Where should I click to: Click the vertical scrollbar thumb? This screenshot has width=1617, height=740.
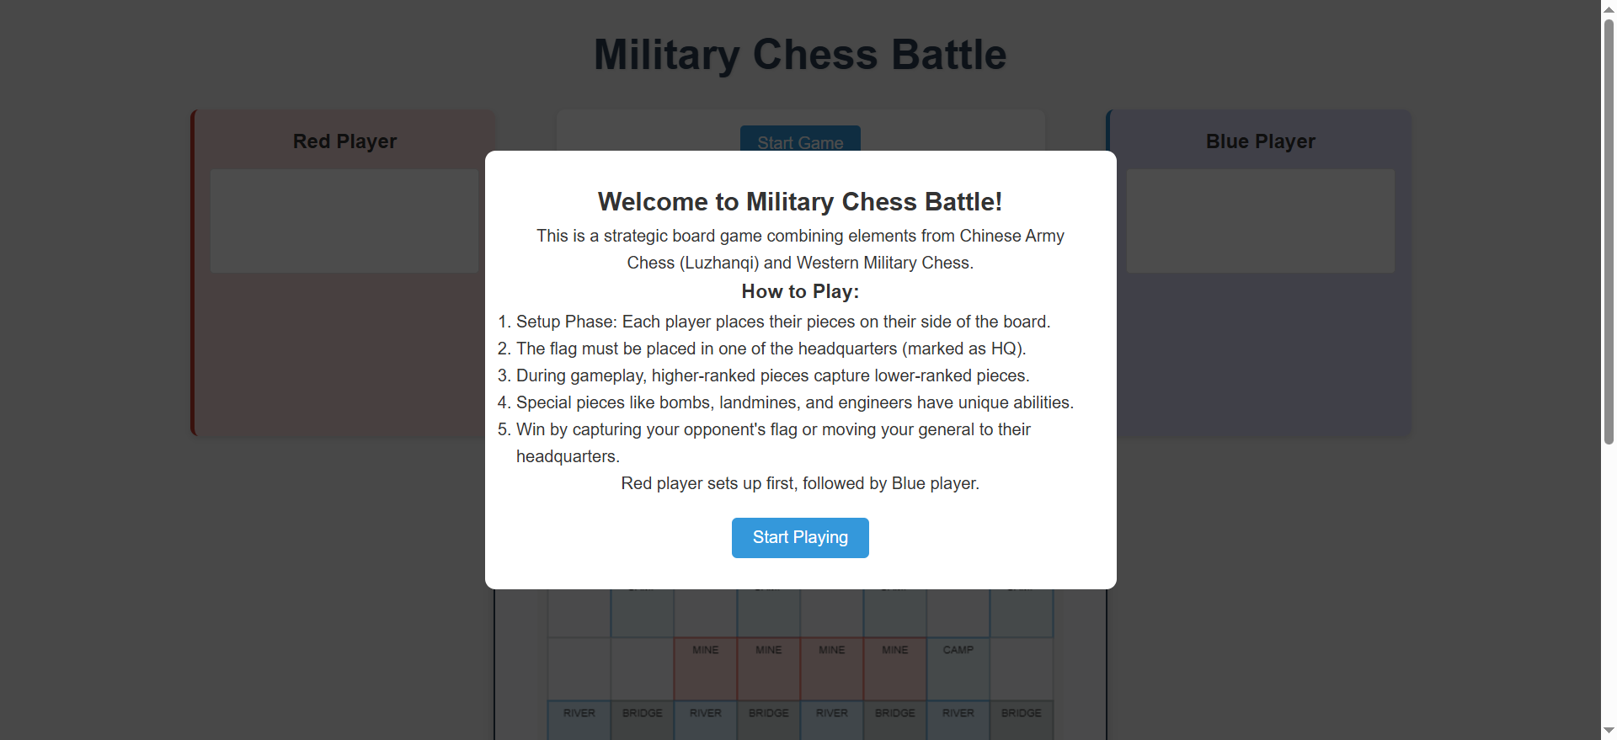point(1609,227)
